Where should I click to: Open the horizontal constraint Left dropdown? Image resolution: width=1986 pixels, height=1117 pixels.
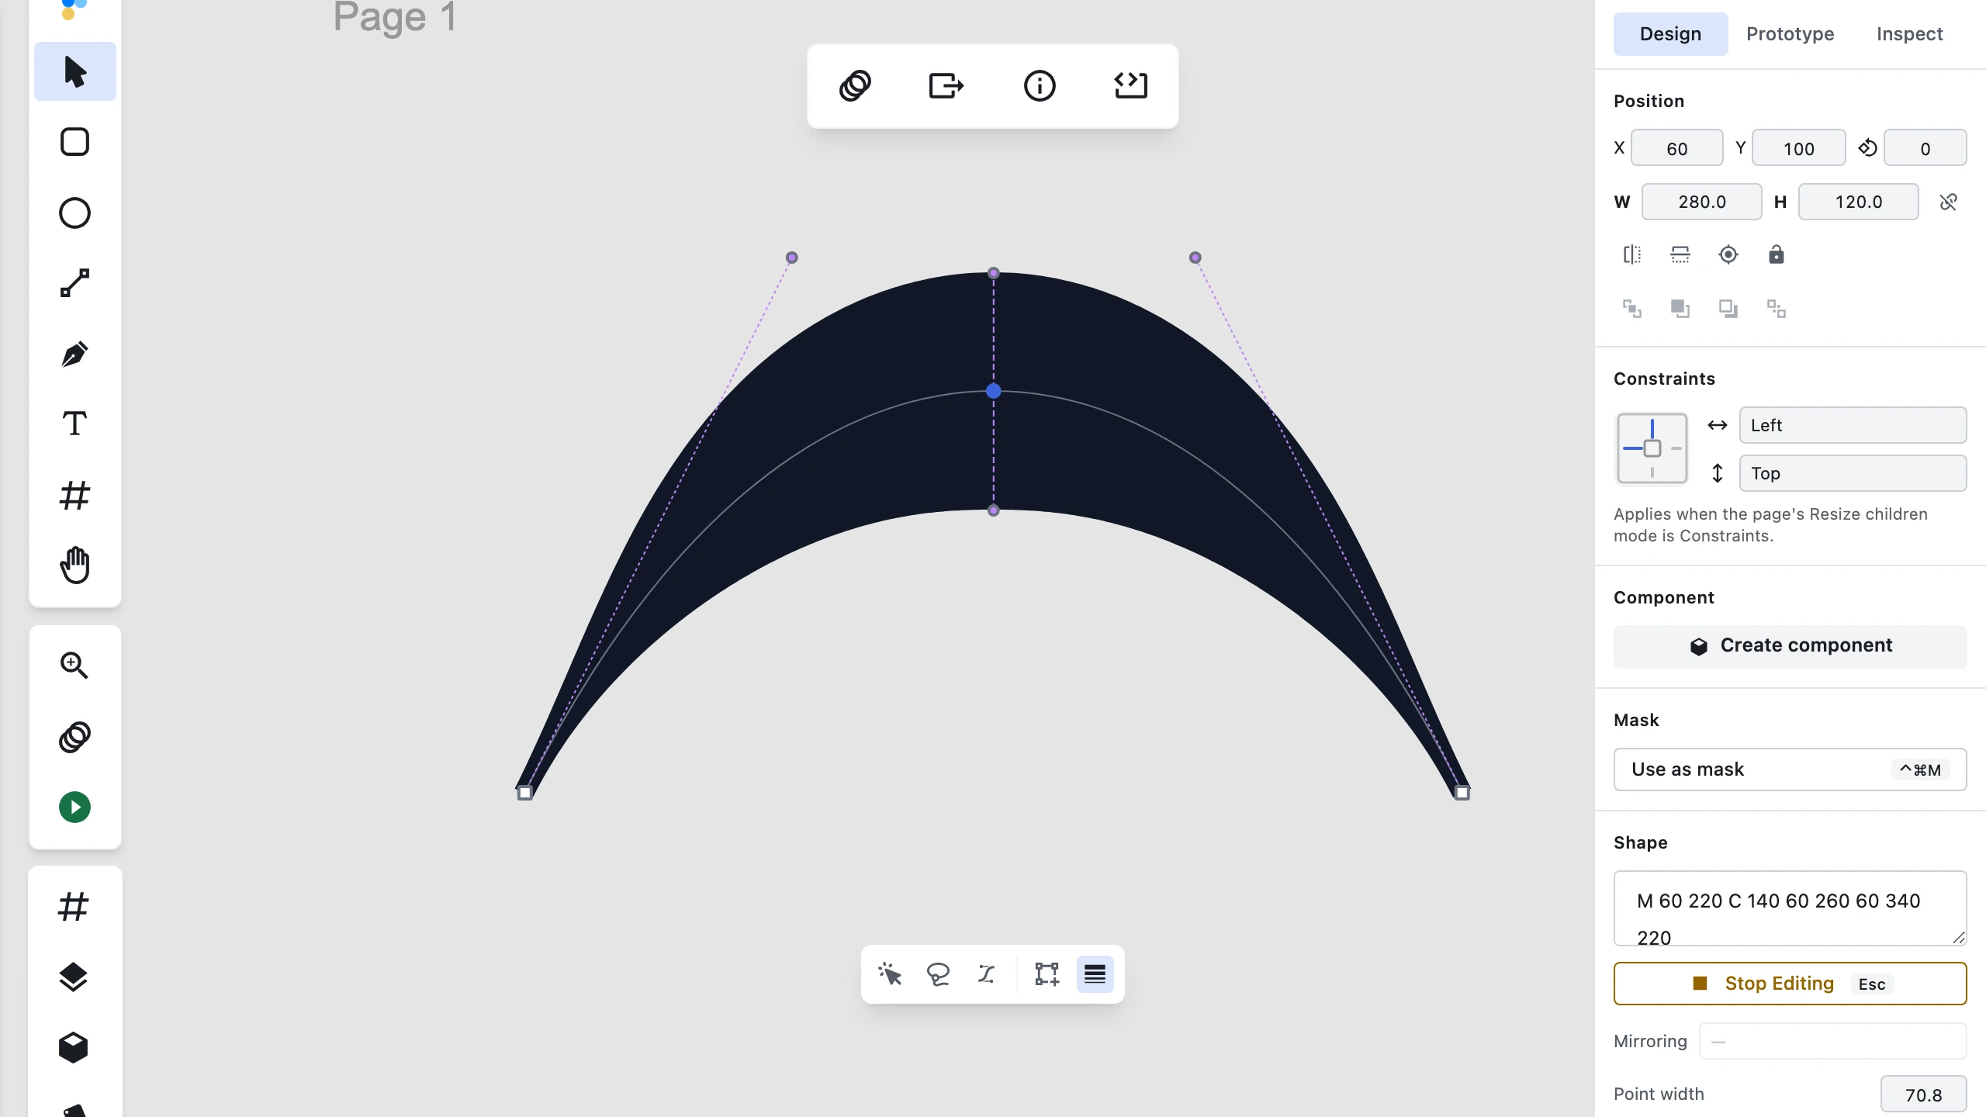[x=1853, y=425]
